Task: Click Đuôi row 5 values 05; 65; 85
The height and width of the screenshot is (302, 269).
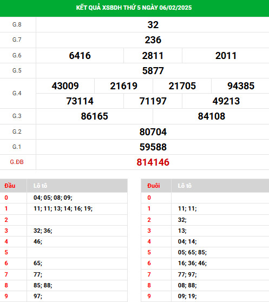Action: (x=192, y=252)
